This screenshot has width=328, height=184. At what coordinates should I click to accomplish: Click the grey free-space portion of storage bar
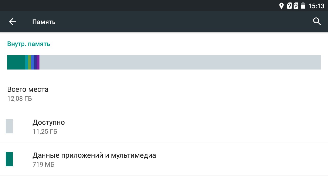[x=179, y=62]
